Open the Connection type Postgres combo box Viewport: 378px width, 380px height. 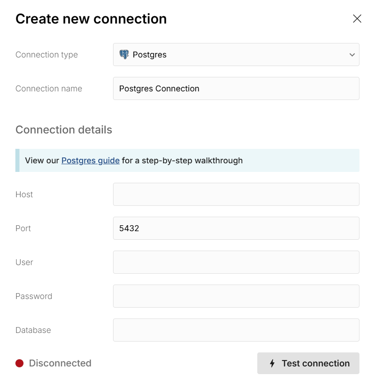tap(236, 55)
